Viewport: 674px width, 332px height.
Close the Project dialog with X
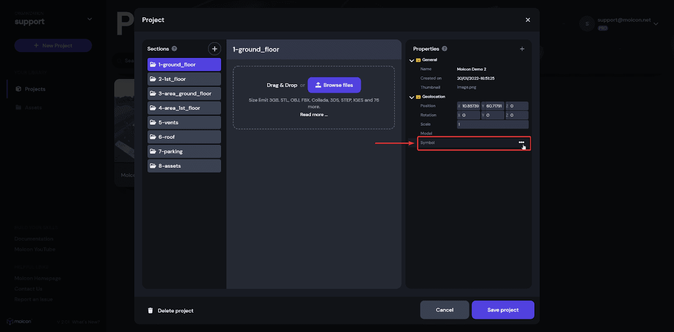[x=528, y=20]
